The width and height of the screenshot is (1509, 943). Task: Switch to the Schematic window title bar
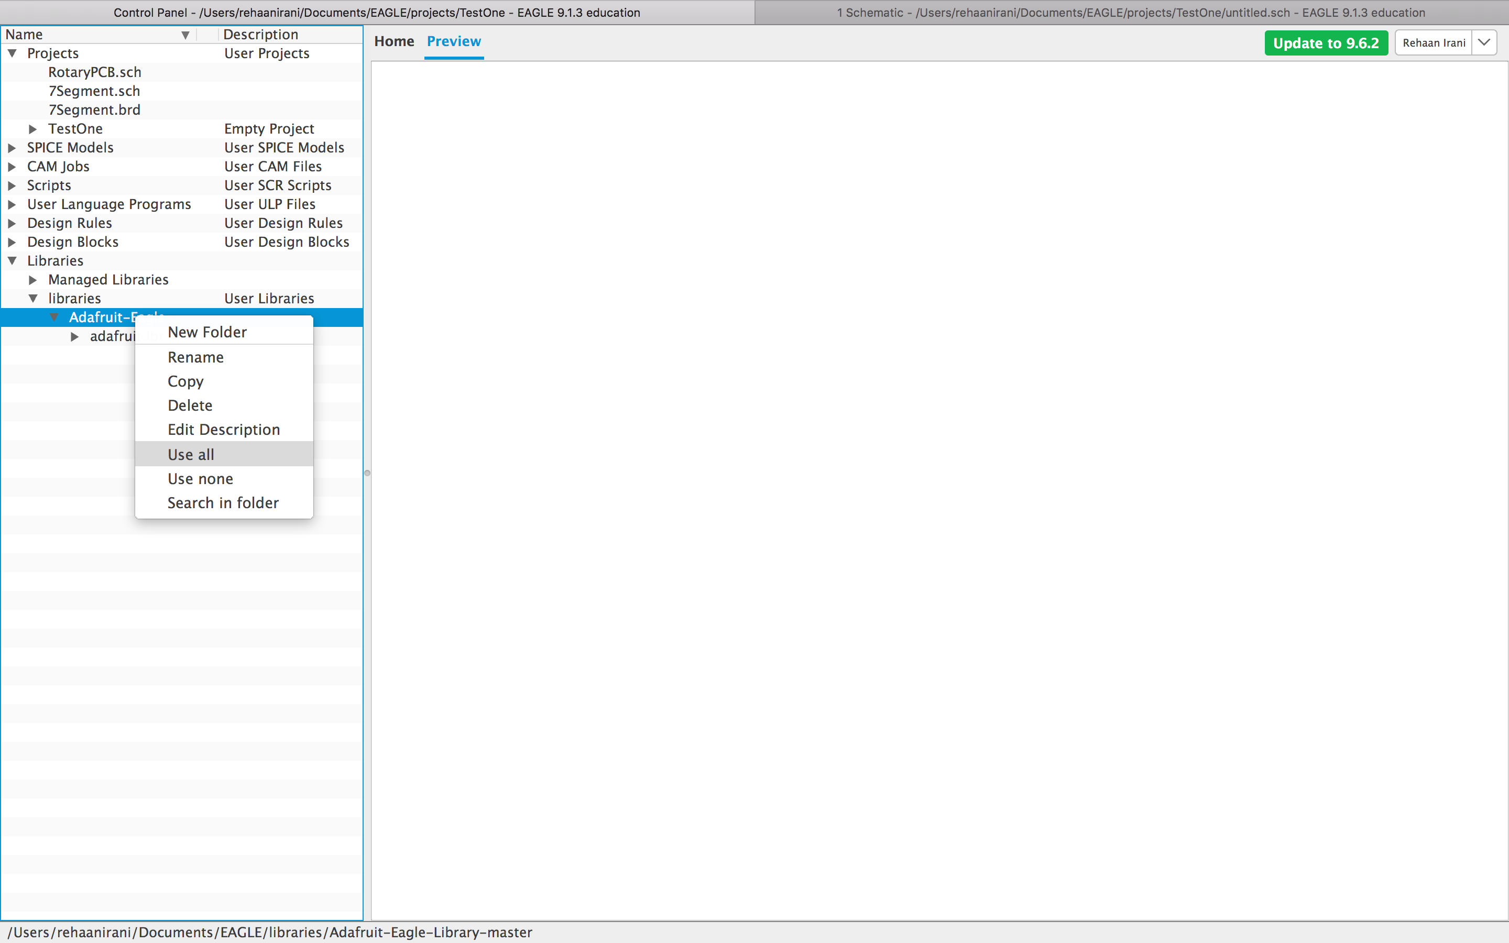pyautogui.click(x=1132, y=12)
